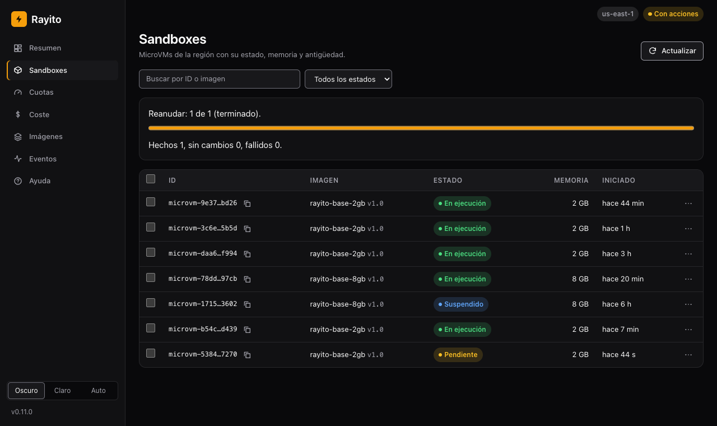Image resolution: width=717 pixels, height=426 pixels.
Task: Switch theme to Claro
Action: click(x=62, y=391)
